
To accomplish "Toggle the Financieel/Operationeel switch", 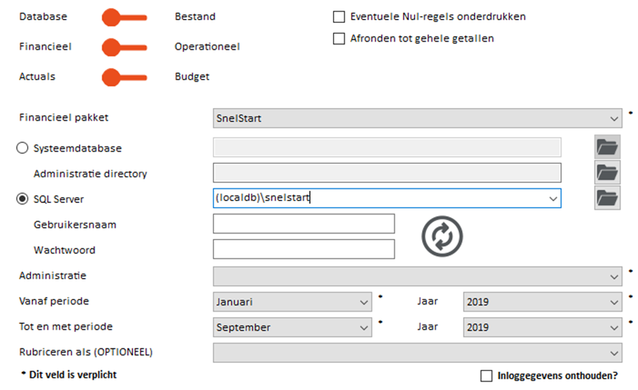I will (124, 48).
